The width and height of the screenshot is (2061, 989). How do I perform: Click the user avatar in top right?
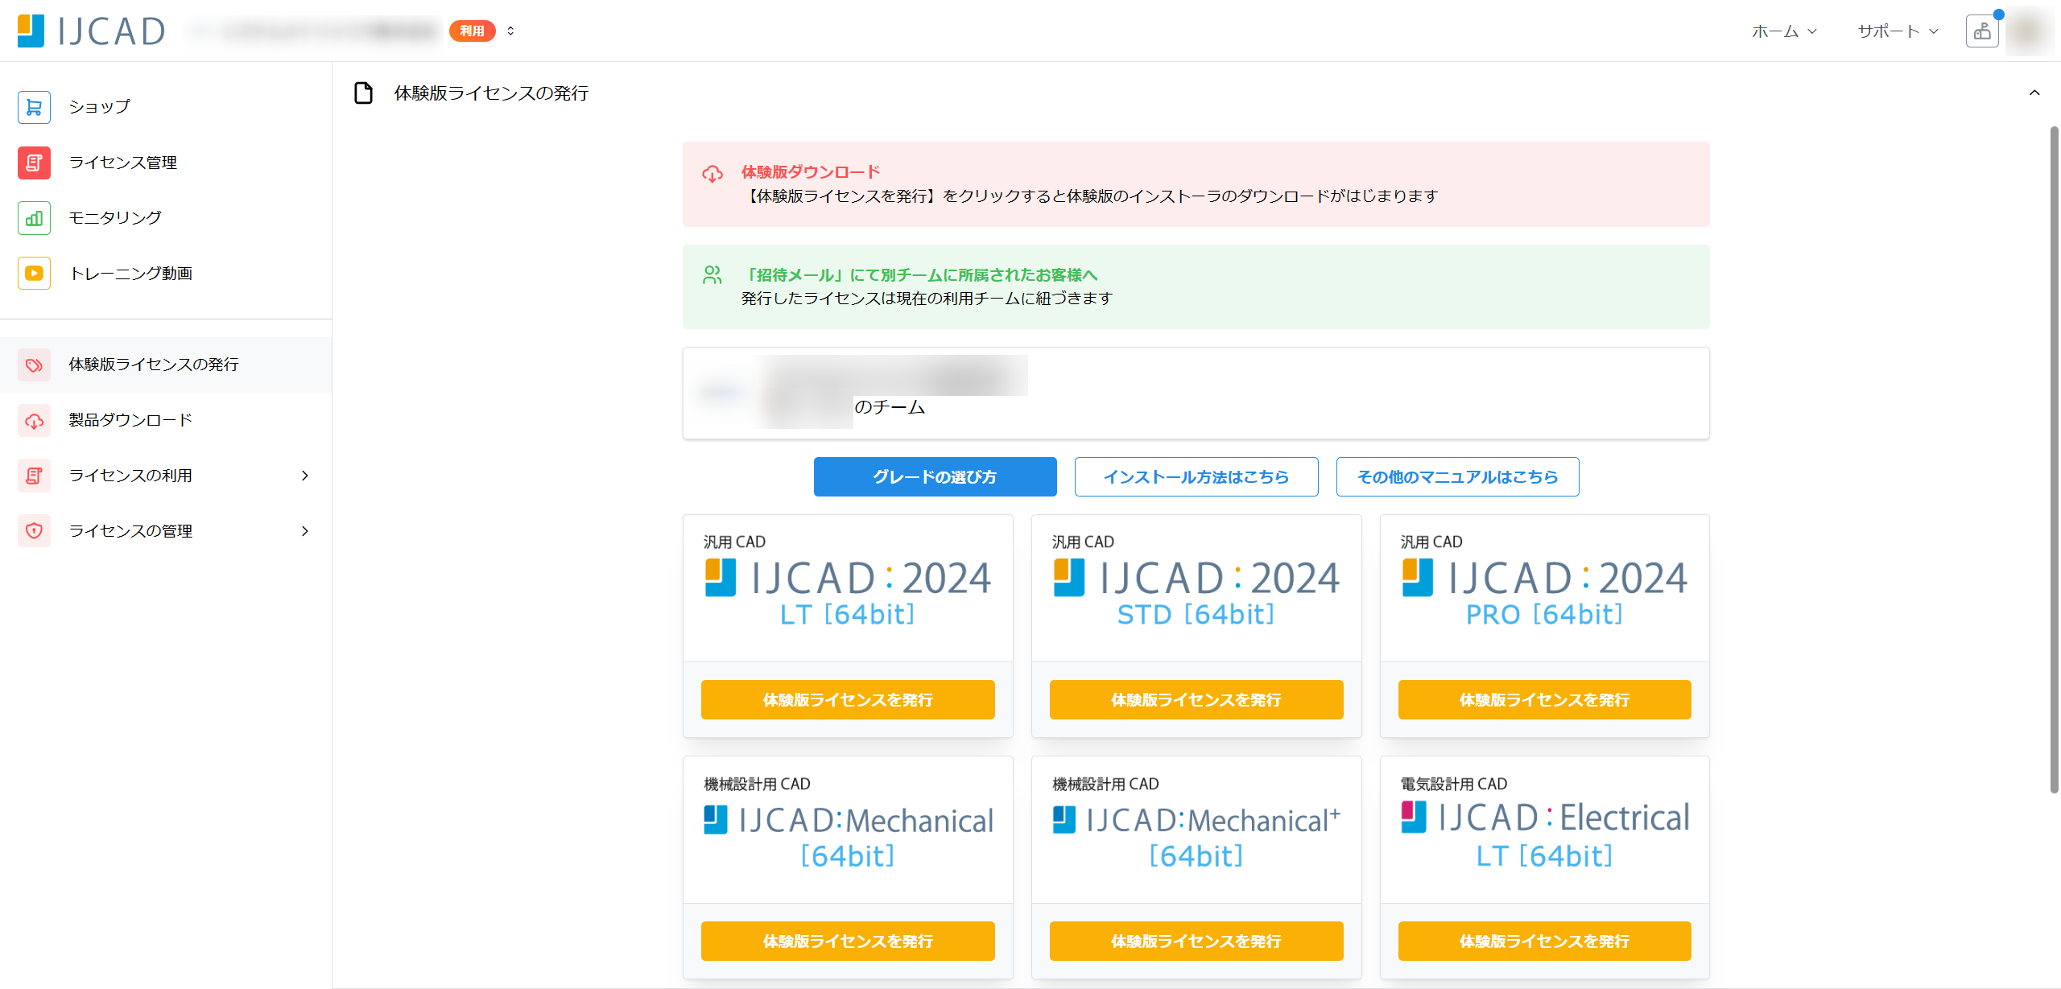pos(2028,31)
